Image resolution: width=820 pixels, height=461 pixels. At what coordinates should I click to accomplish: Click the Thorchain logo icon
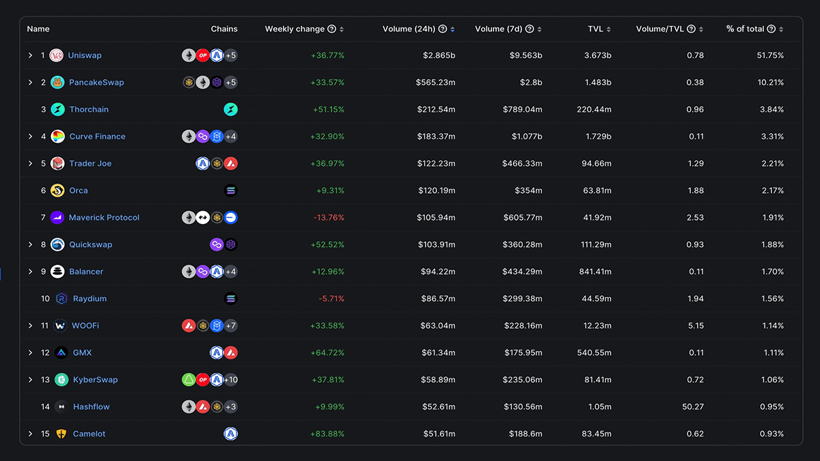pyautogui.click(x=57, y=109)
